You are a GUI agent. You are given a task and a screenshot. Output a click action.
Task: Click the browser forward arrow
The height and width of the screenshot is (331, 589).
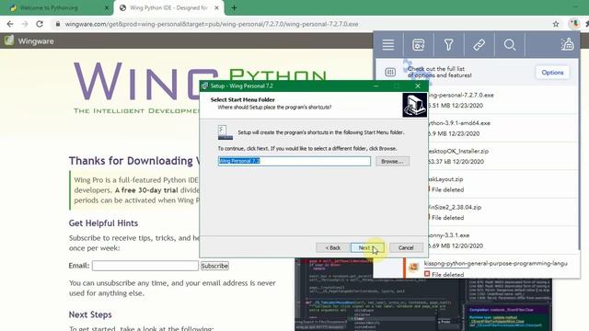pos(25,24)
